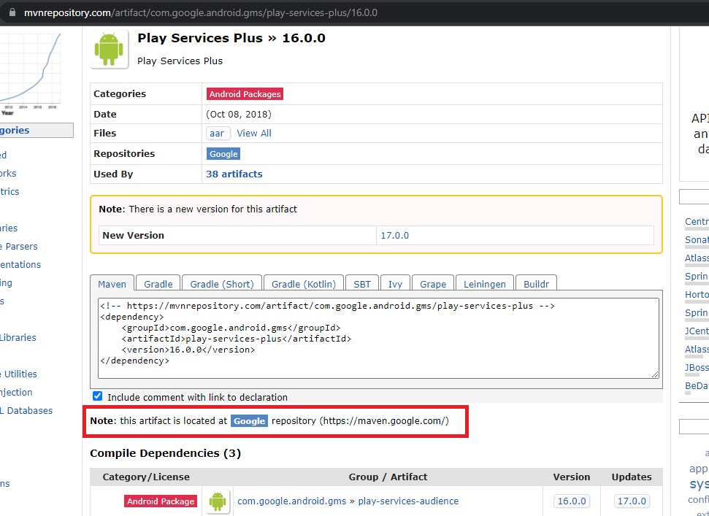The image size is (709, 516).
Task: Open the SBT tab
Action: tap(362, 284)
